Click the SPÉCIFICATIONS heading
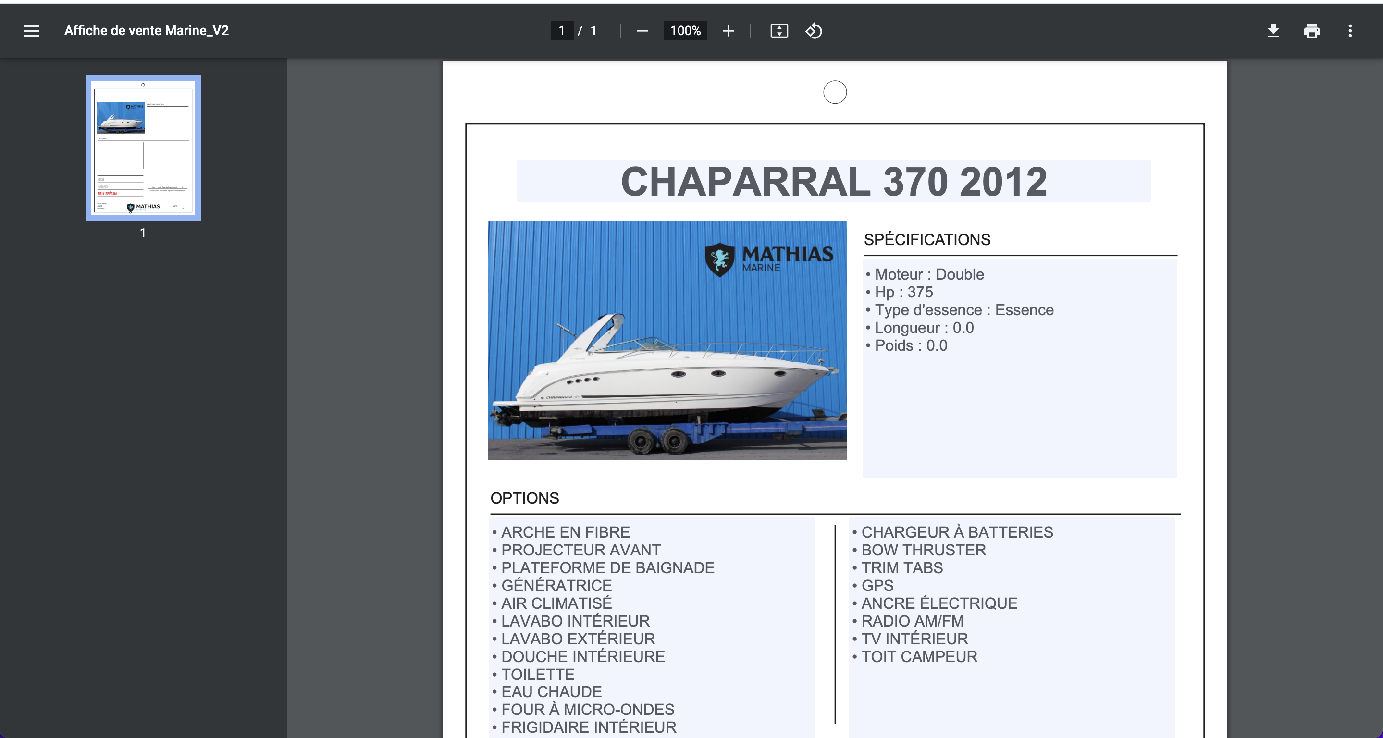This screenshot has height=738, width=1383. (x=927, y=239)
